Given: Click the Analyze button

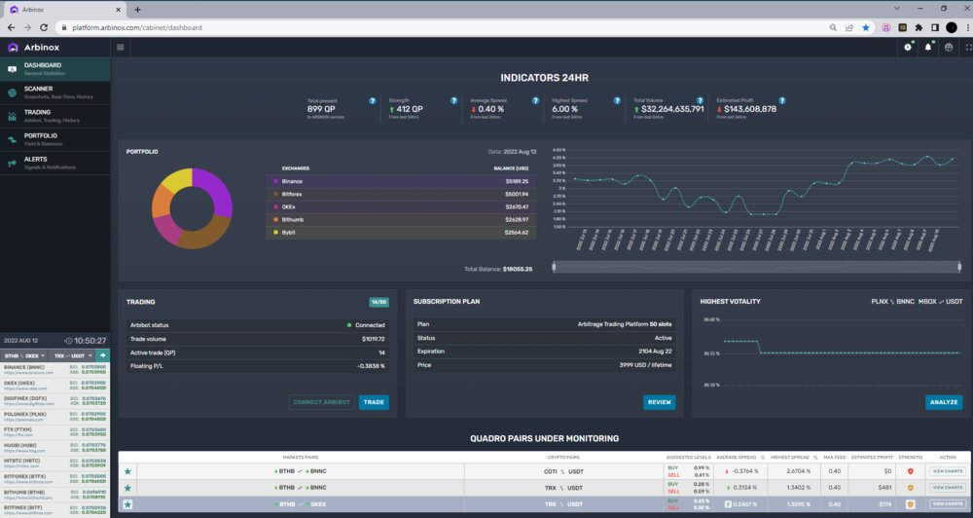Looking at the screenshot, I should tap(944, 402).
